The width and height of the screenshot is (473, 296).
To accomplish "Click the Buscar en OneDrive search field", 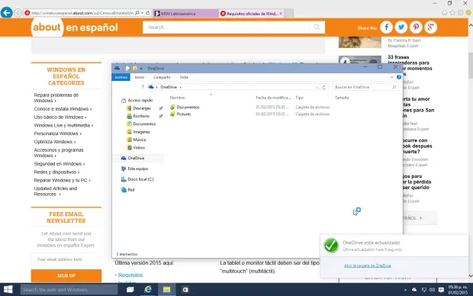I will (365, 87).
